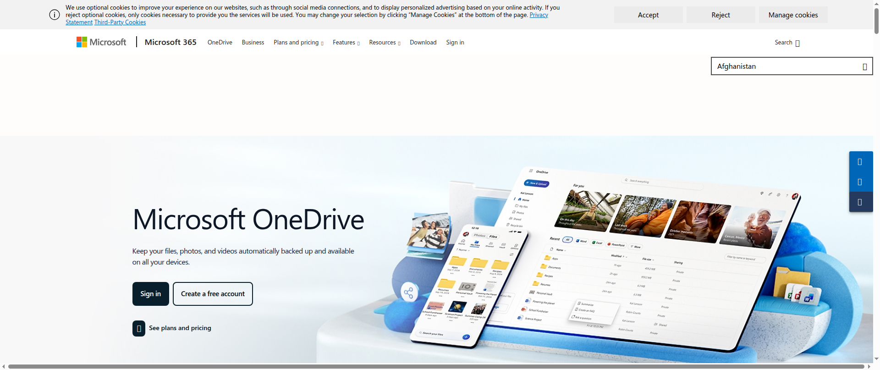Open the Download nav item

[423, 42]
